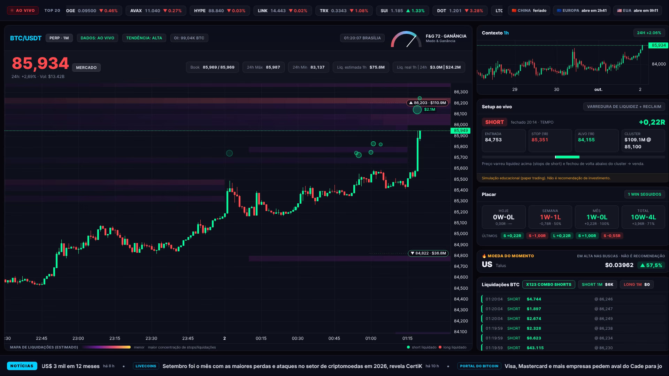The height and width of the screenshot is (376, 669).
Task: Click the lower liquidity marker 84,822 · $36.8M
Action: pos(428,253)
